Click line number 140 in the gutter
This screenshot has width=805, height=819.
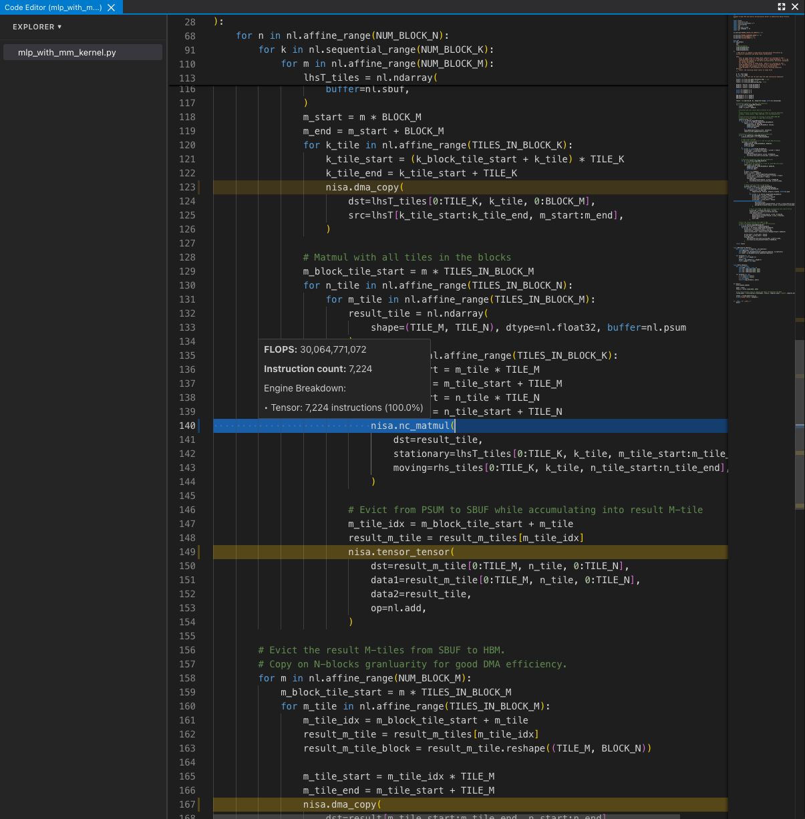point(187,426)
